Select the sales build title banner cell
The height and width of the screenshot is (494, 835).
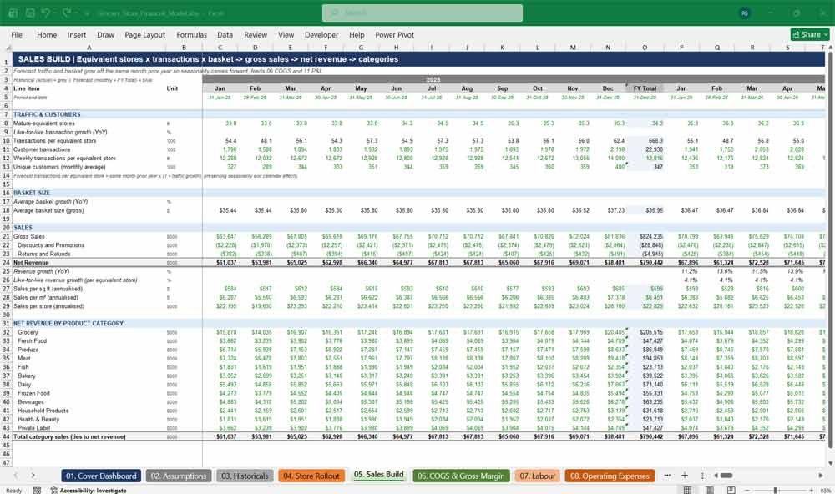click(418, 59)
